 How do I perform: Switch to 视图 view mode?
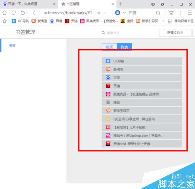(110, 47)
